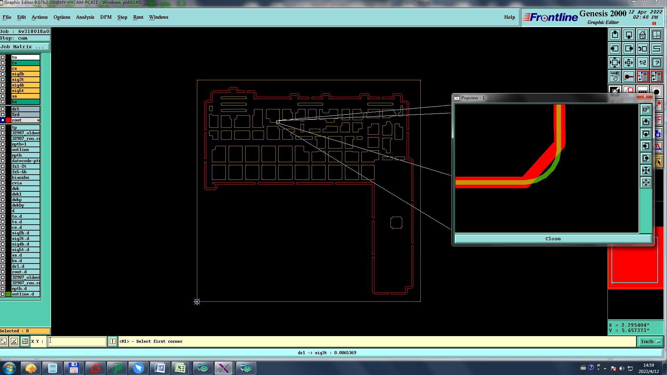This screenshot has height=375, width=667.
Task: Click the Home view icon
Action: point(642,35)
